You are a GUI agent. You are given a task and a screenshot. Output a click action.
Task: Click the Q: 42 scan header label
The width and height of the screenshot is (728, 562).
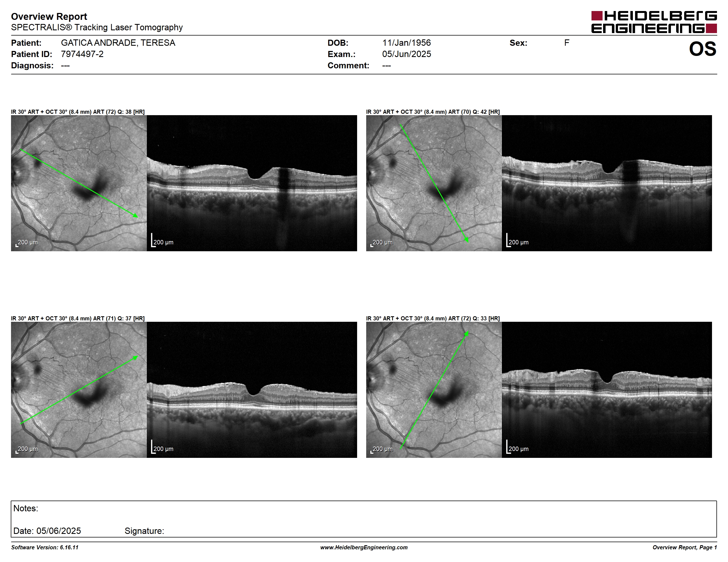pyautogui.click(x=433, y=112)
